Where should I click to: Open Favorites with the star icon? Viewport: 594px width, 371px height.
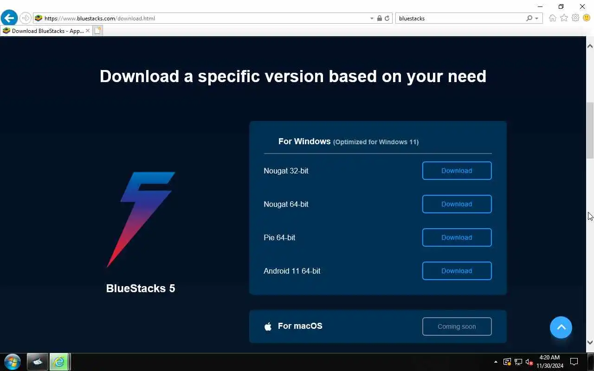564,18
